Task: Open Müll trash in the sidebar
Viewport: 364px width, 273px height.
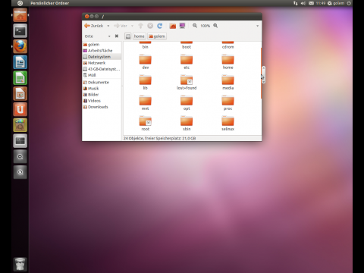Action: 102,75
